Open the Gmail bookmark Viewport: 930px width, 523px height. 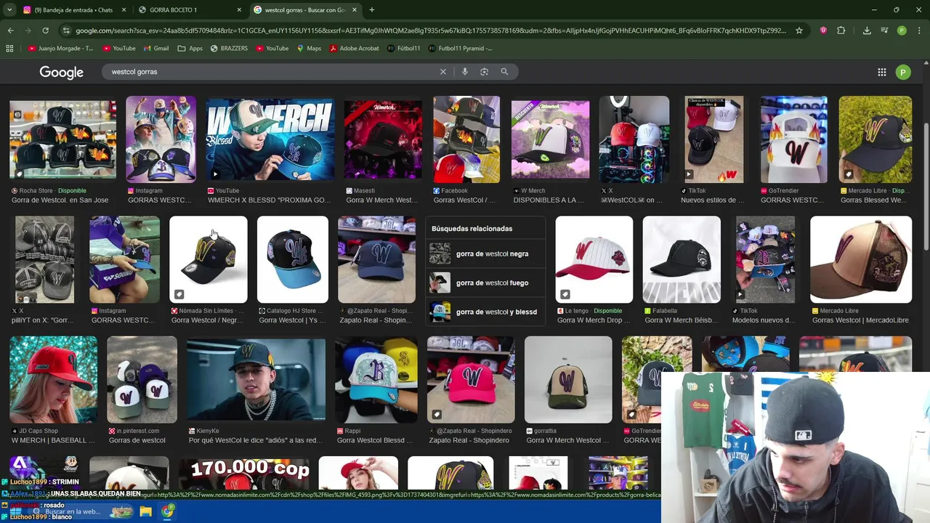pos(155,49)
